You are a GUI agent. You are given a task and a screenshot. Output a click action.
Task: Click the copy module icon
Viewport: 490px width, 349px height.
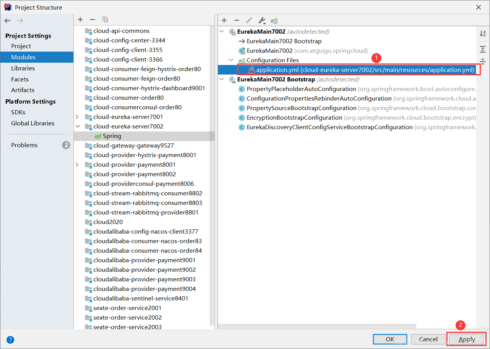[105, 19]
